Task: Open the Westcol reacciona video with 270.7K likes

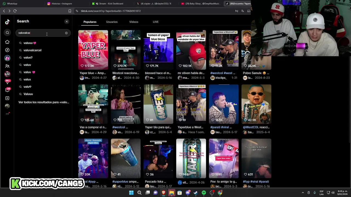Action: pos(126,50)
